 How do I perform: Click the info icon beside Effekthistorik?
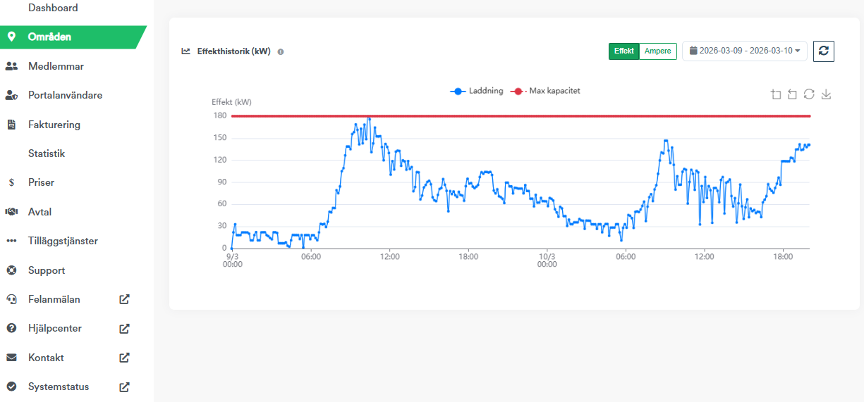(x=281, y=52)
